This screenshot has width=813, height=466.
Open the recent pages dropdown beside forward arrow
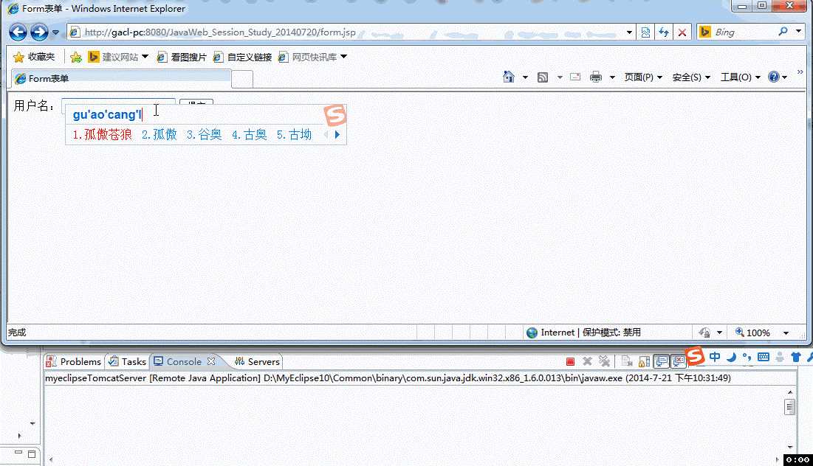pyautogui.click(x=55, y=32)
